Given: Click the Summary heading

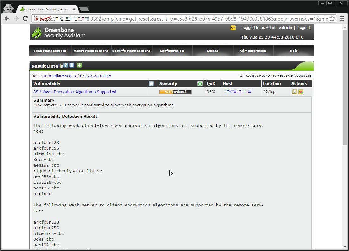Looking at the screenshot, I should pos(44,100).
